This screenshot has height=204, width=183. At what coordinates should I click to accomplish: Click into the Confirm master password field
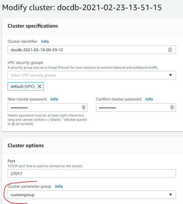136,107
